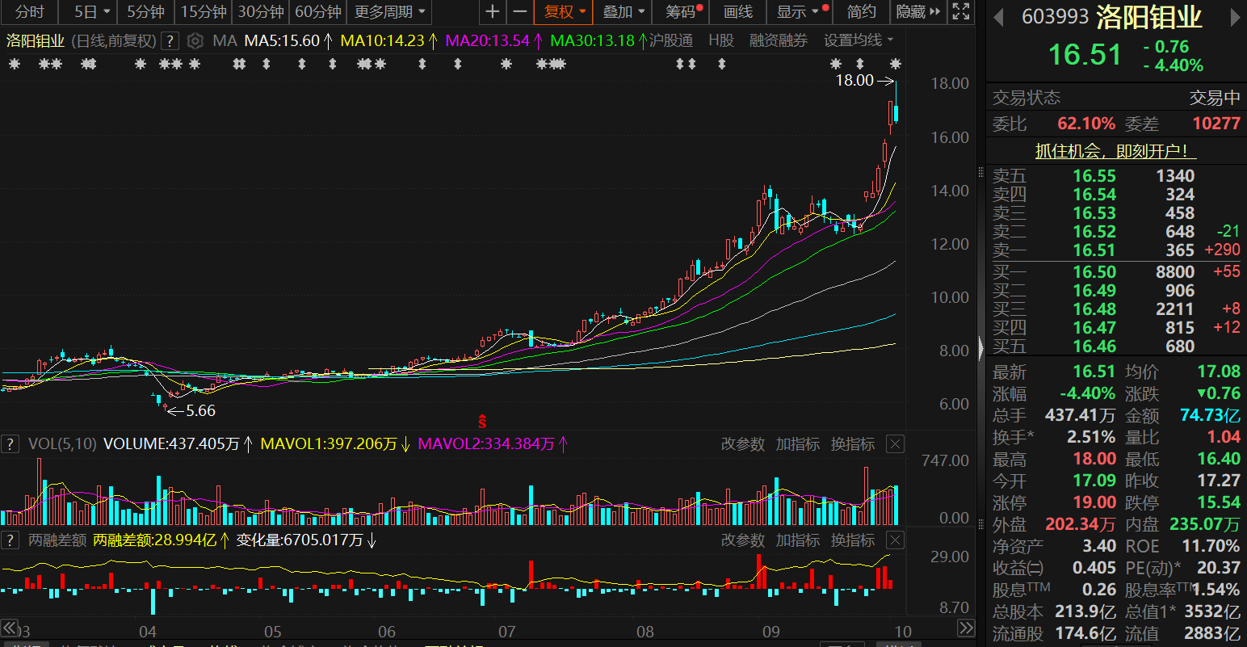Select the 60分钟 period tab

(318, 12)
